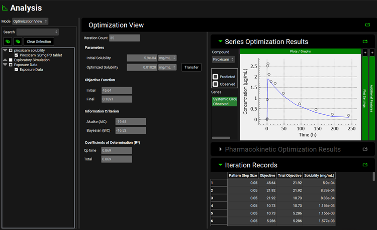The height and width of the screenshot is (230, 377).
Task: Click the second green selection icon button
Action: pyautogui.click(x=18, y=41)
